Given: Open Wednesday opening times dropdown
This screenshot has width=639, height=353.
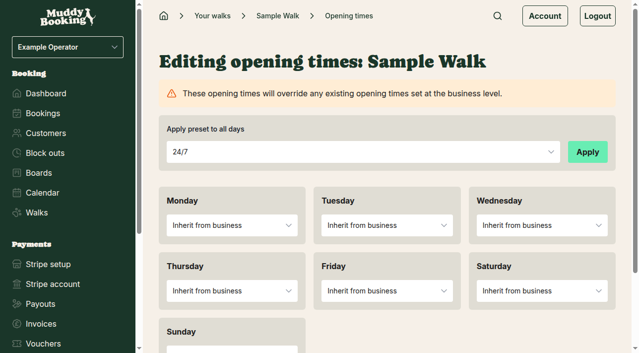Looking at the screenshot, I should (542, 225).
